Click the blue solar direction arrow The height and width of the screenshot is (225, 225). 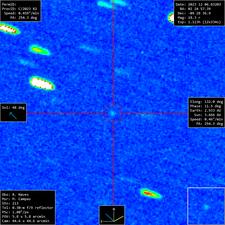point(13,116)
